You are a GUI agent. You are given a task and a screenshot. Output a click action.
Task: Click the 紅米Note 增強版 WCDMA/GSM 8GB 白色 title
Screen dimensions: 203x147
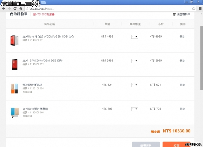click(x=48, y=37)
